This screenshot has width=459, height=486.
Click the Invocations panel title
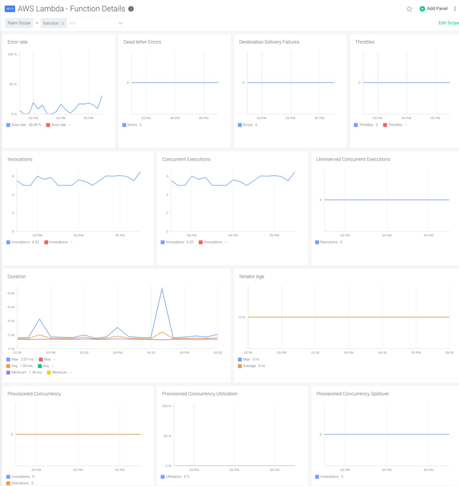(20, 159)
